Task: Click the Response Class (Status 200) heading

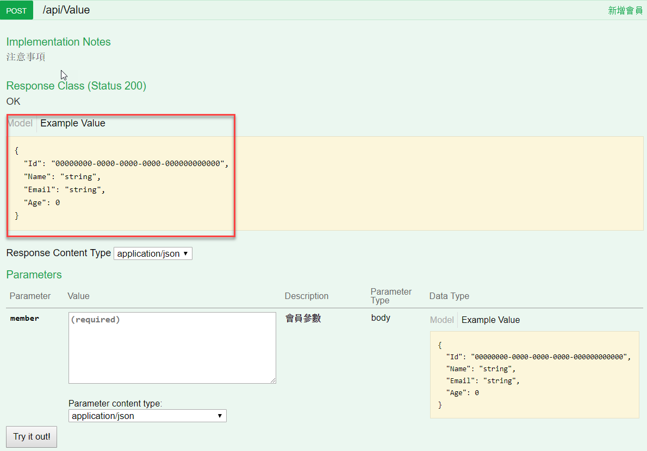Action: coord(76,86)
